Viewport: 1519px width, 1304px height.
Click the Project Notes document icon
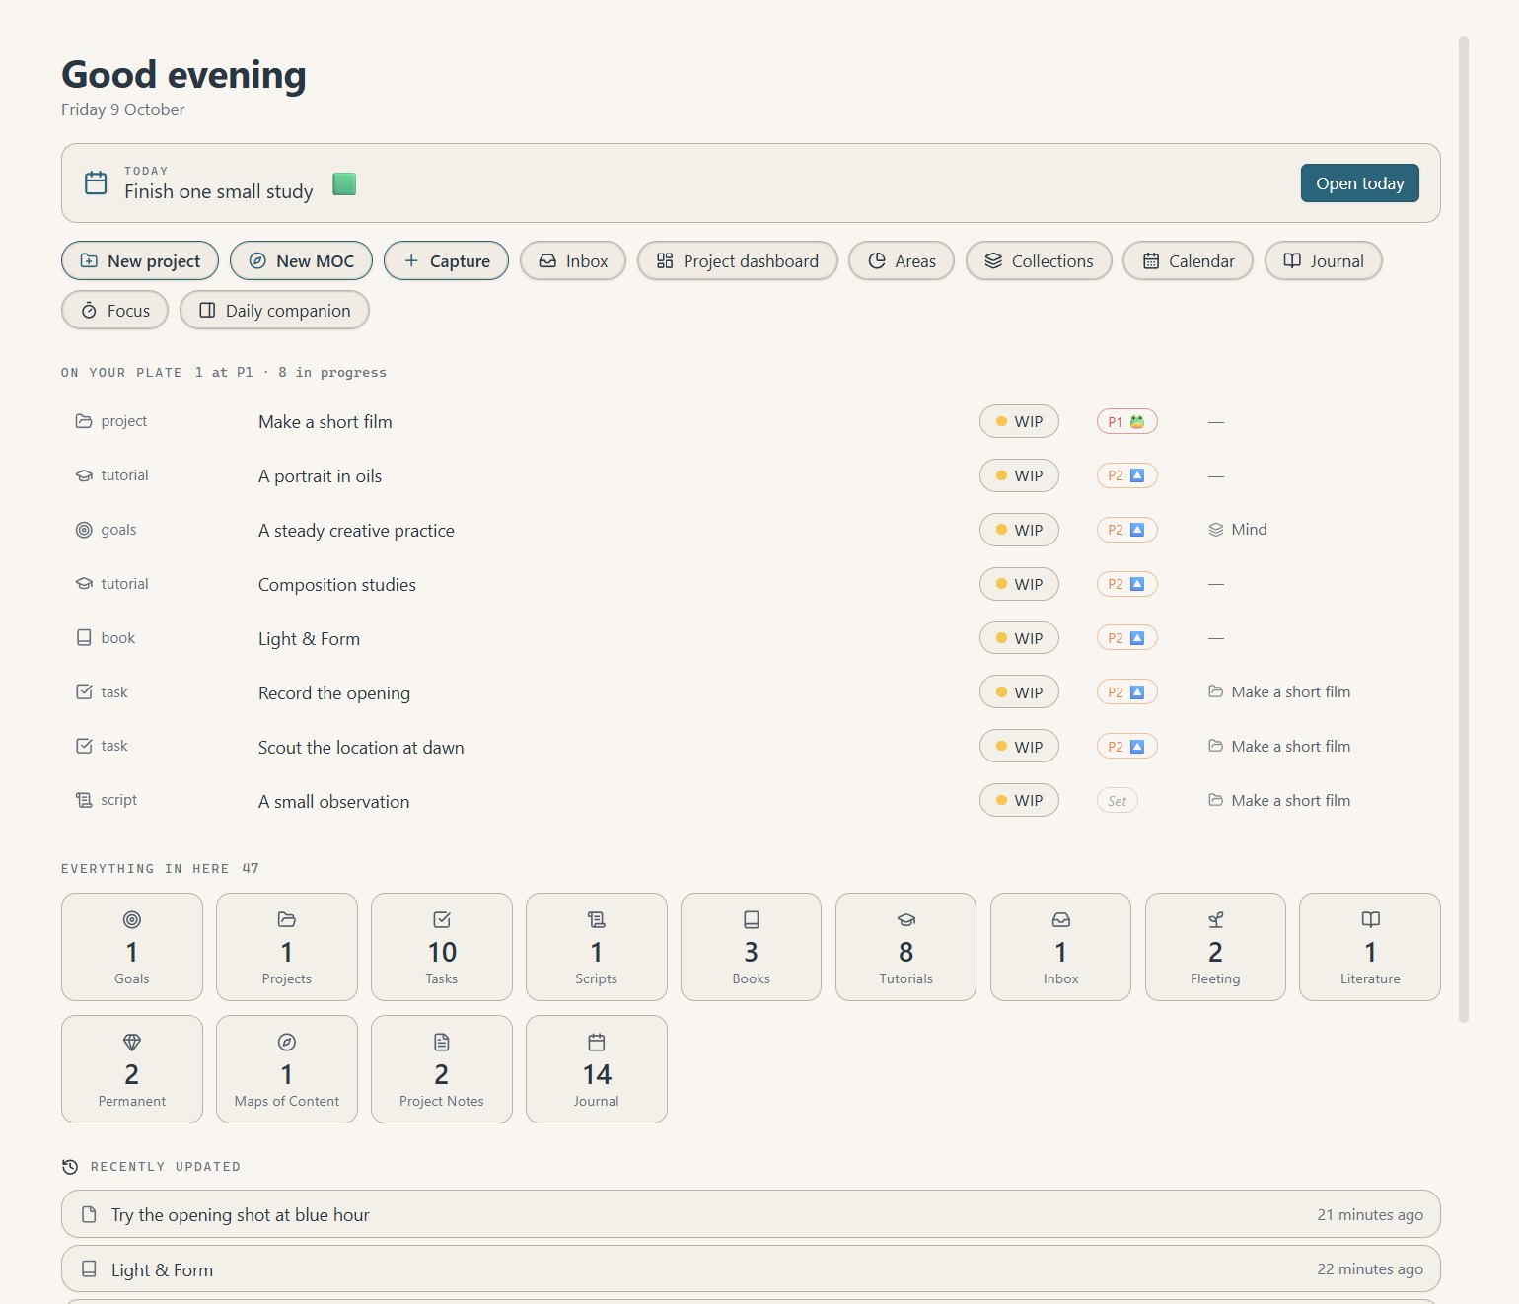pos(442,1042)
